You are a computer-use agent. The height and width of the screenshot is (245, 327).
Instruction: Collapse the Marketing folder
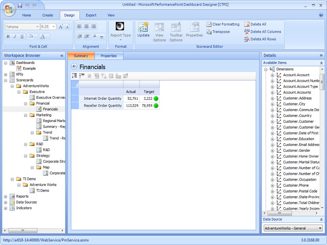[26, 115]
